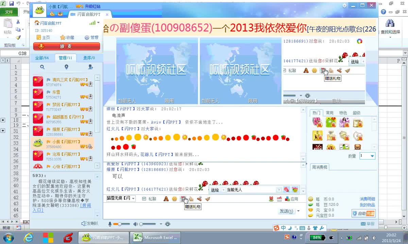Open the dropdown arrow next to 发送
408x244 pixels.
pos(298,211)
